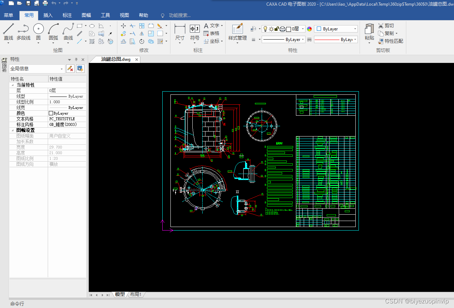
Task: Toggle layer print with the printer icon
Action: tap(283, 29)
